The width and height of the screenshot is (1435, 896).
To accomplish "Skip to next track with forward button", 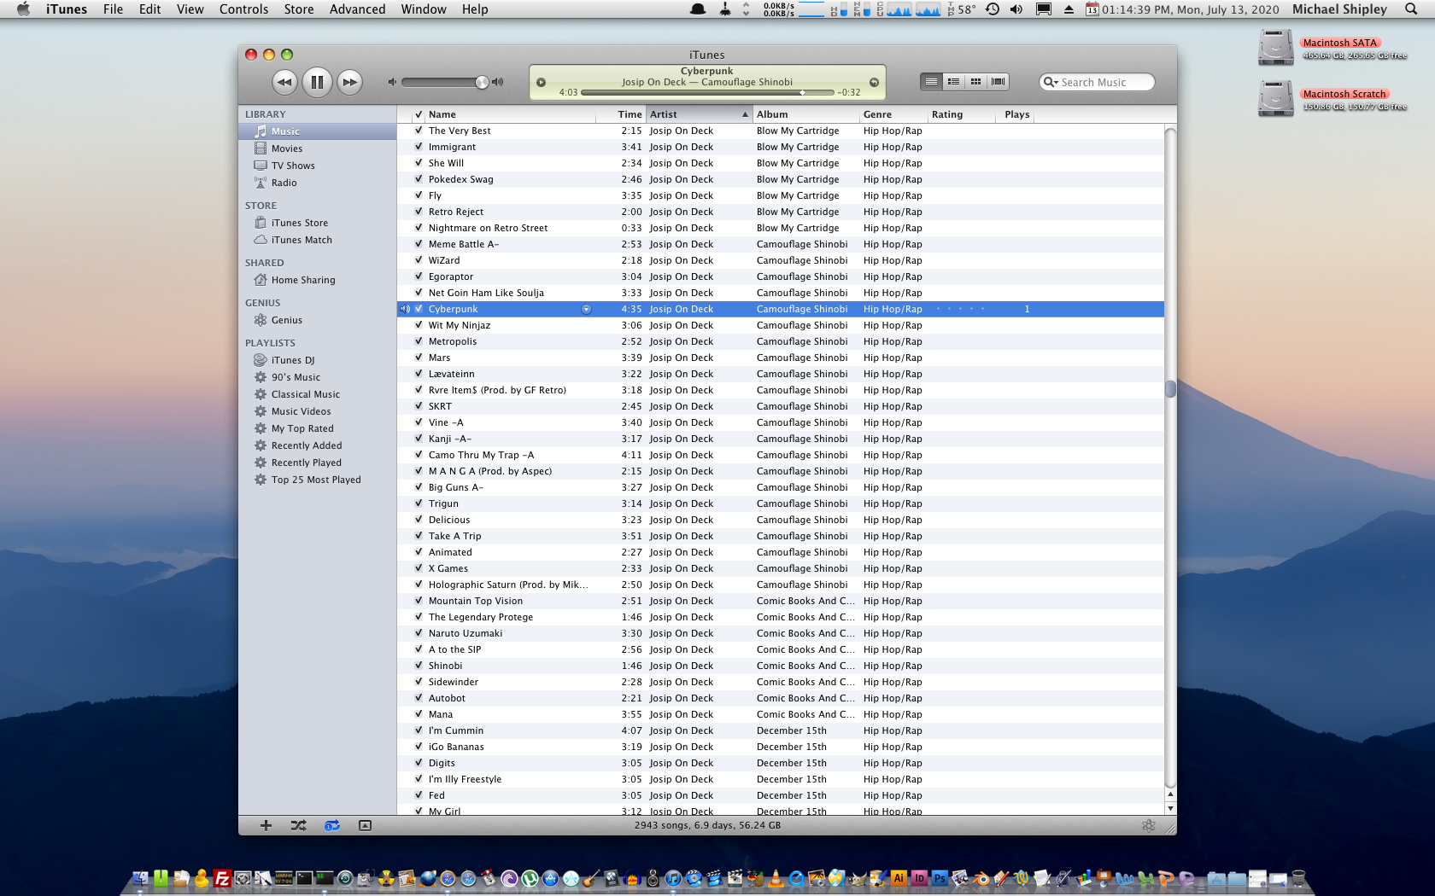I will (349, 82).
